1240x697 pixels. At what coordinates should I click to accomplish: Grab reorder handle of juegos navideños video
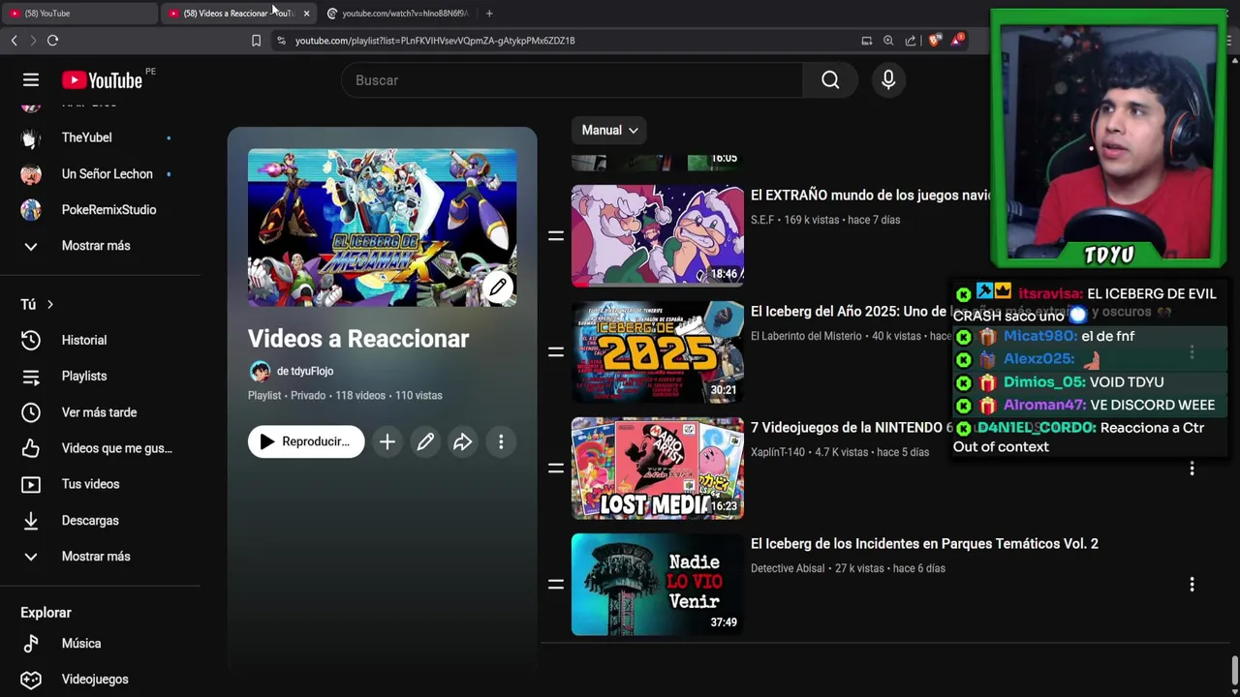coord(556,235)
